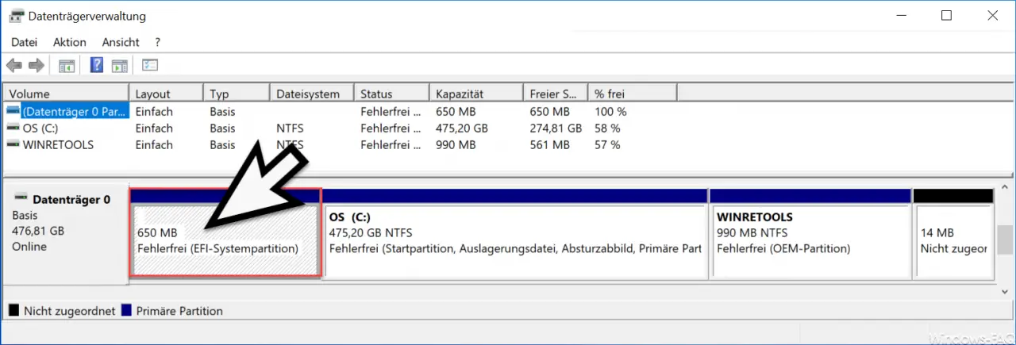The width and height of the screenshot is (1016, 345).
Task: Click the Back arrow toolbar icon
Action: click(14, 66)
